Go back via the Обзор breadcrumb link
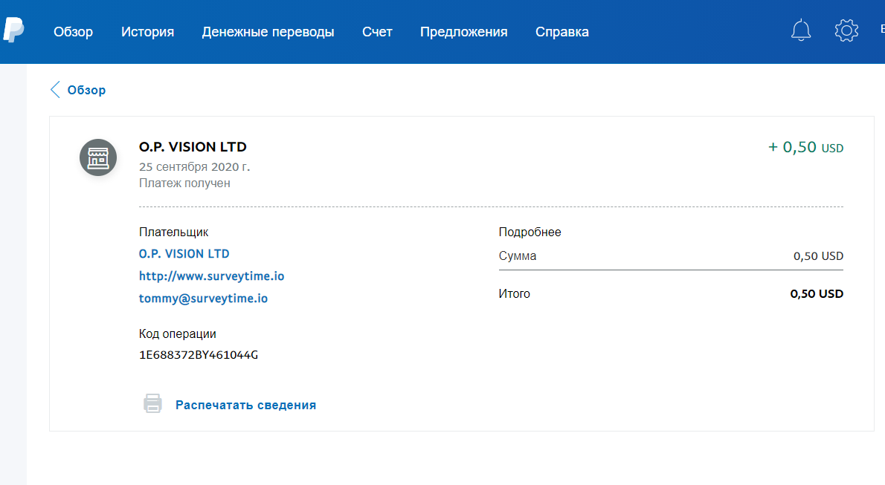885x485 pixels. [86, 90]
